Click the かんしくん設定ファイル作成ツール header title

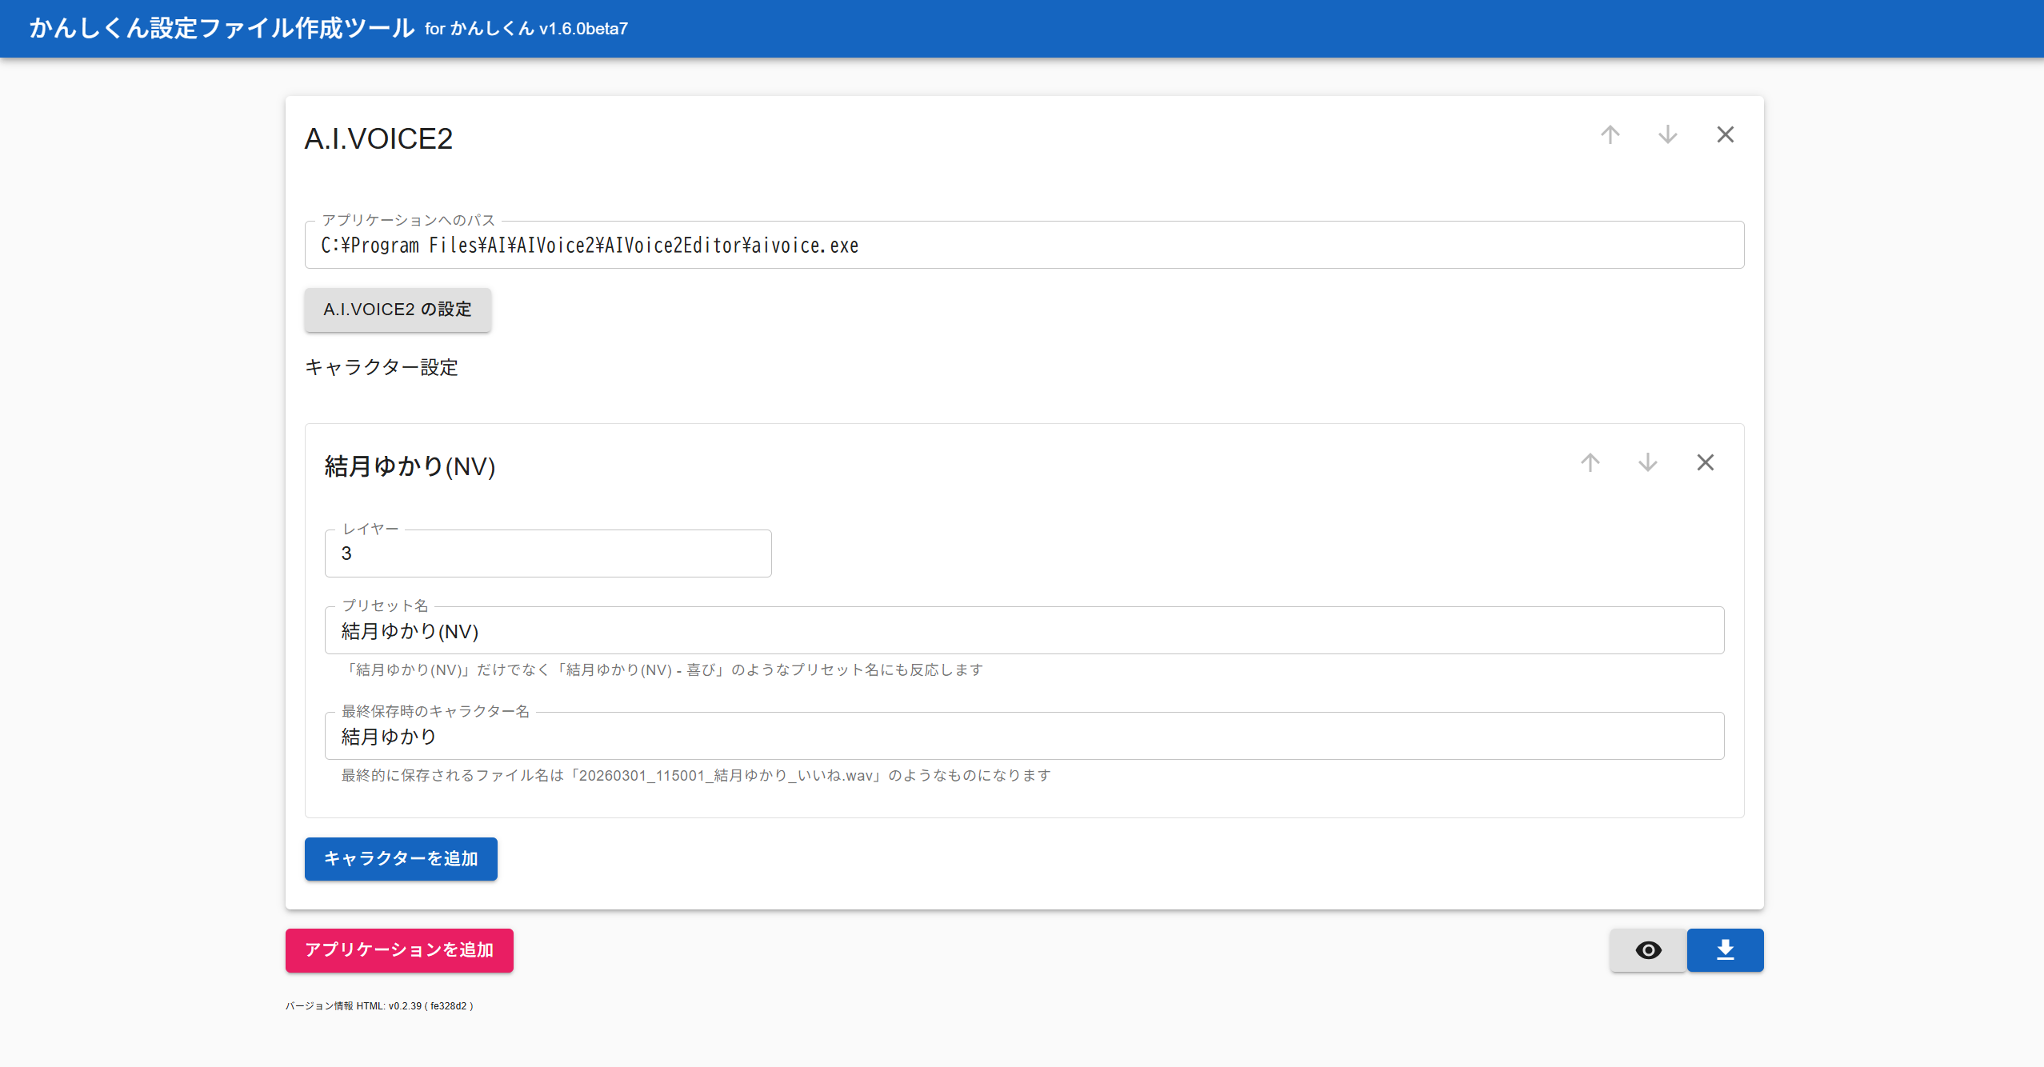222,29
